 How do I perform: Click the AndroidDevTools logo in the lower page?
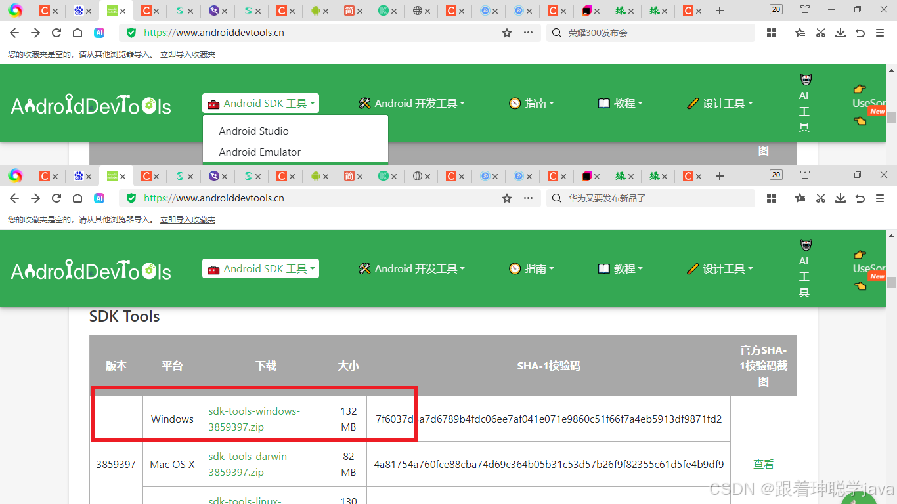[x=91, y=270]
